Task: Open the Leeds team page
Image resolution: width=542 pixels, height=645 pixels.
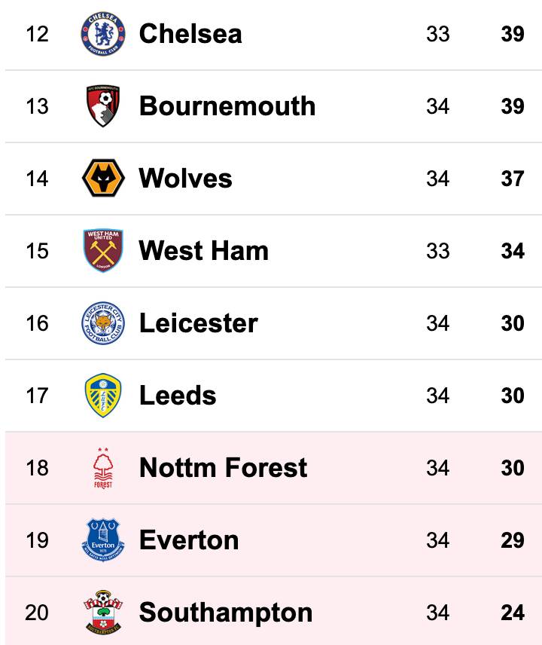Action: 178,396
